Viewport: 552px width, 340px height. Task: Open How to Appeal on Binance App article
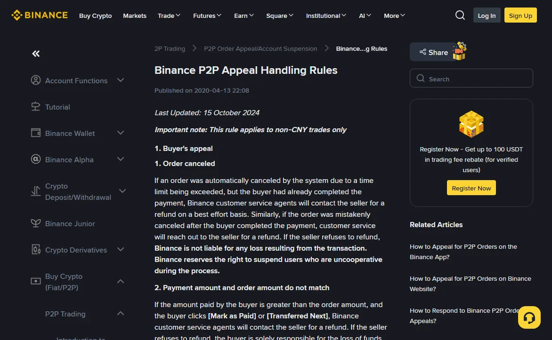click(463, 252)
